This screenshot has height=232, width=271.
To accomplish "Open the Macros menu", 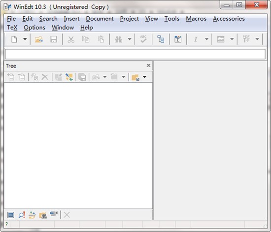I will click(x=196, y=19).
